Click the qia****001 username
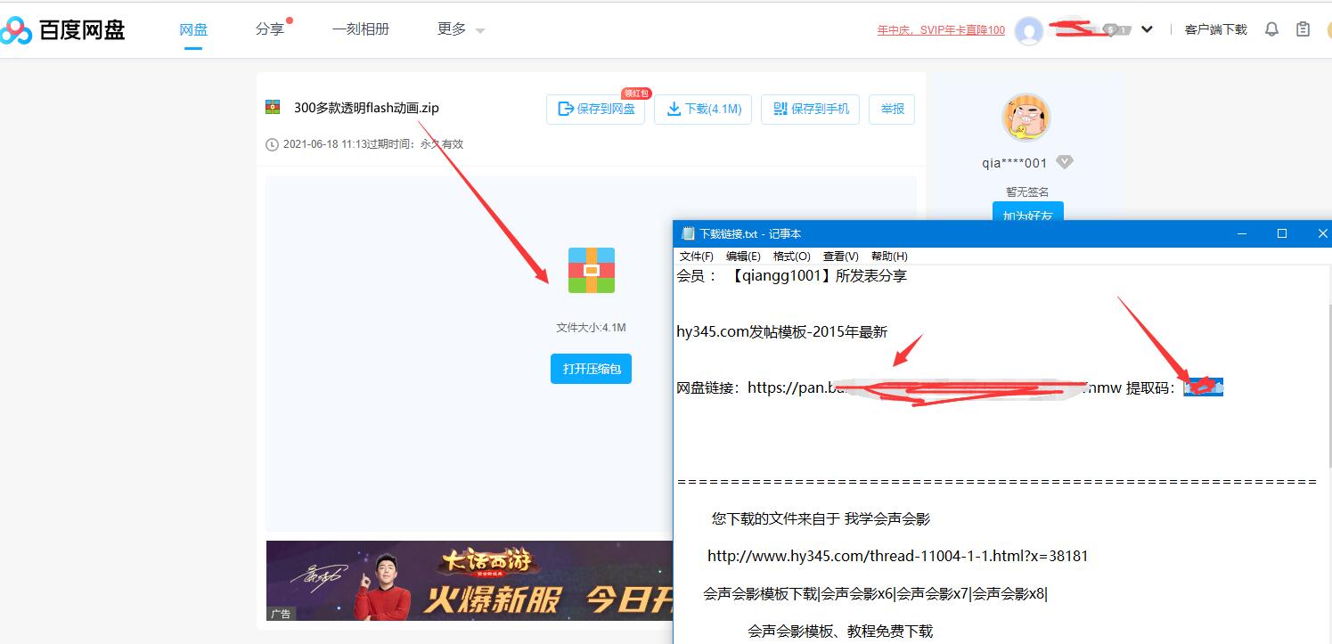 click(x=1014, y=163)
